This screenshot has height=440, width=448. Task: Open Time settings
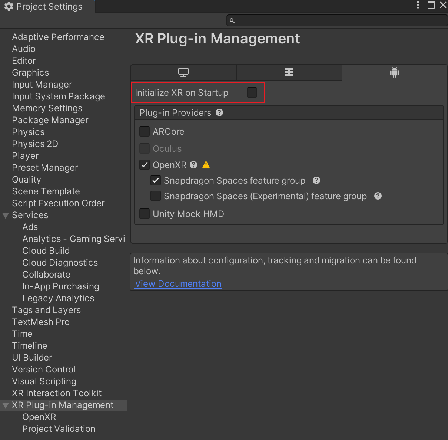(22, 334)
